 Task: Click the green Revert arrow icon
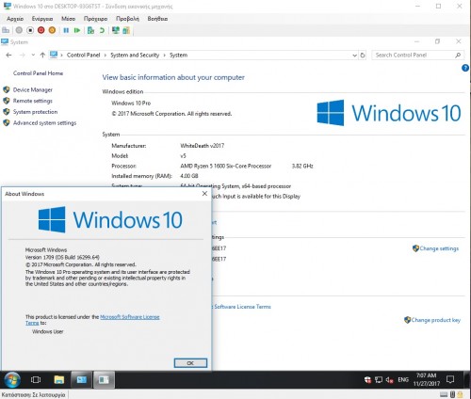(102, 30)
